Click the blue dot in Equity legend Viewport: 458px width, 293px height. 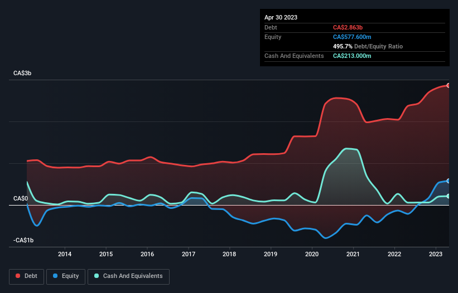(55, 276)
